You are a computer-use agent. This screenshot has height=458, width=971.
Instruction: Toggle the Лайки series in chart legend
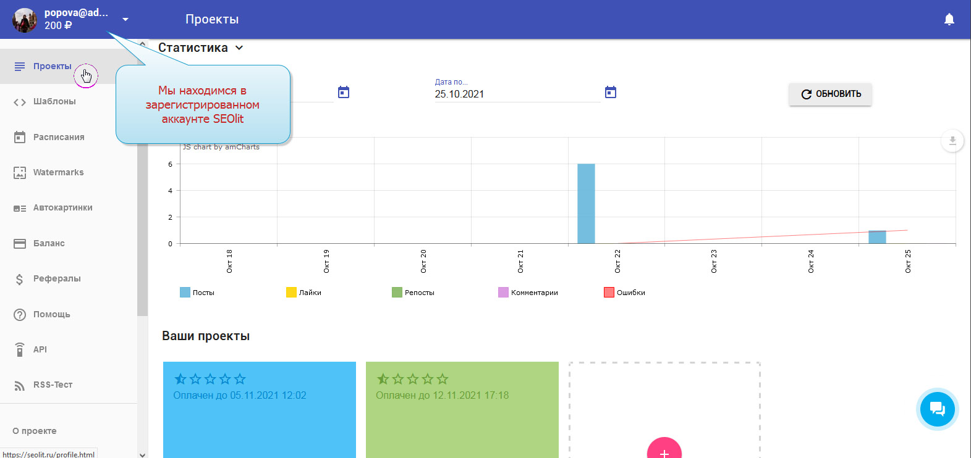292,293
